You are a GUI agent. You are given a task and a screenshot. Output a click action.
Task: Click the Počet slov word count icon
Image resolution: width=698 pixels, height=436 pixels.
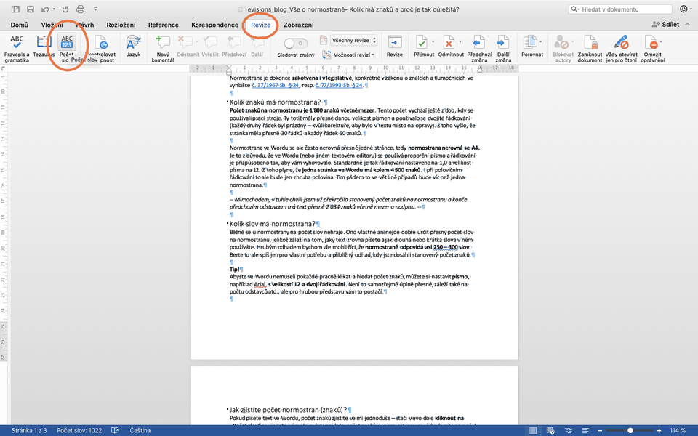[x=67, y=42]
